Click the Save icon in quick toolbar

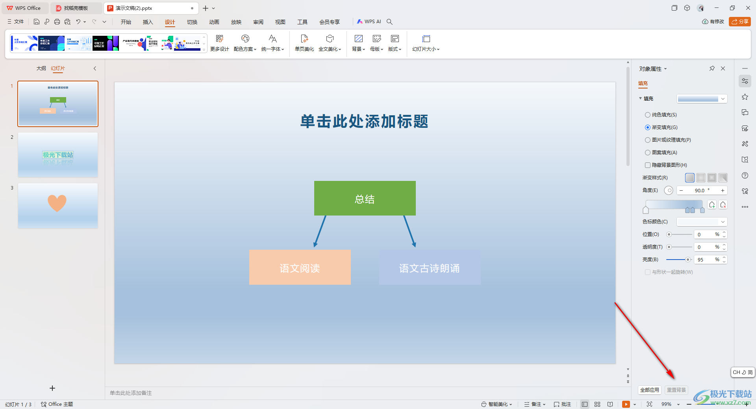click(37, 22)
